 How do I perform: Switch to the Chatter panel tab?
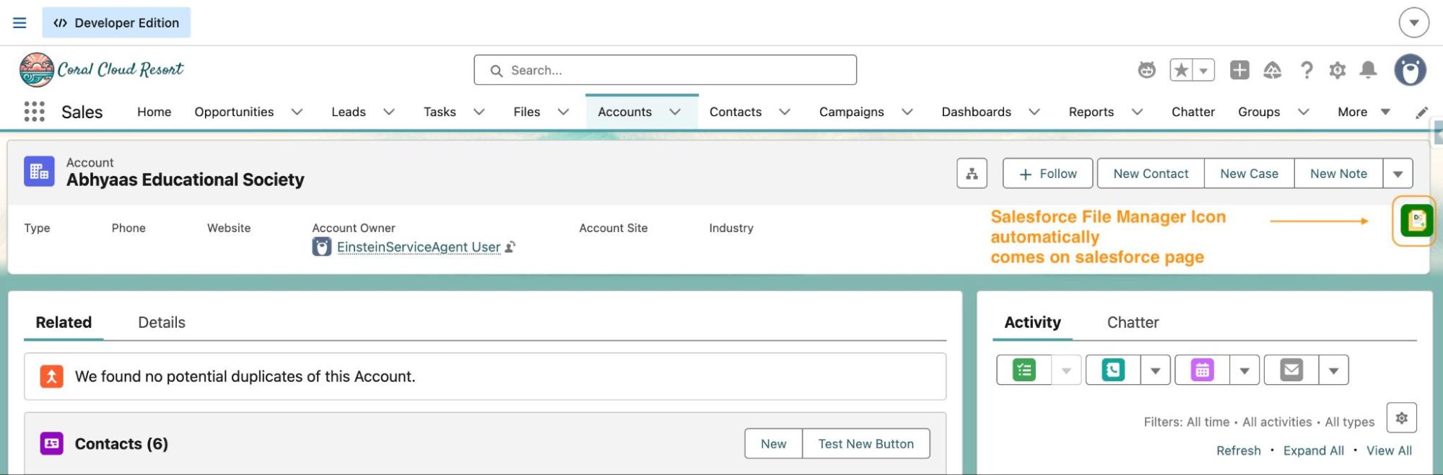point(1133,322)
